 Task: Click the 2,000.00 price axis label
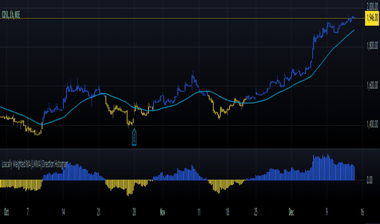[372, 7]
